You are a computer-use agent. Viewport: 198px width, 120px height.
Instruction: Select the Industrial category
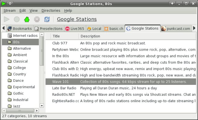point(20,100)
